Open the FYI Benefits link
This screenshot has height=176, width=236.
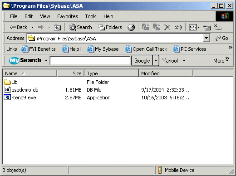pos(39,49)
